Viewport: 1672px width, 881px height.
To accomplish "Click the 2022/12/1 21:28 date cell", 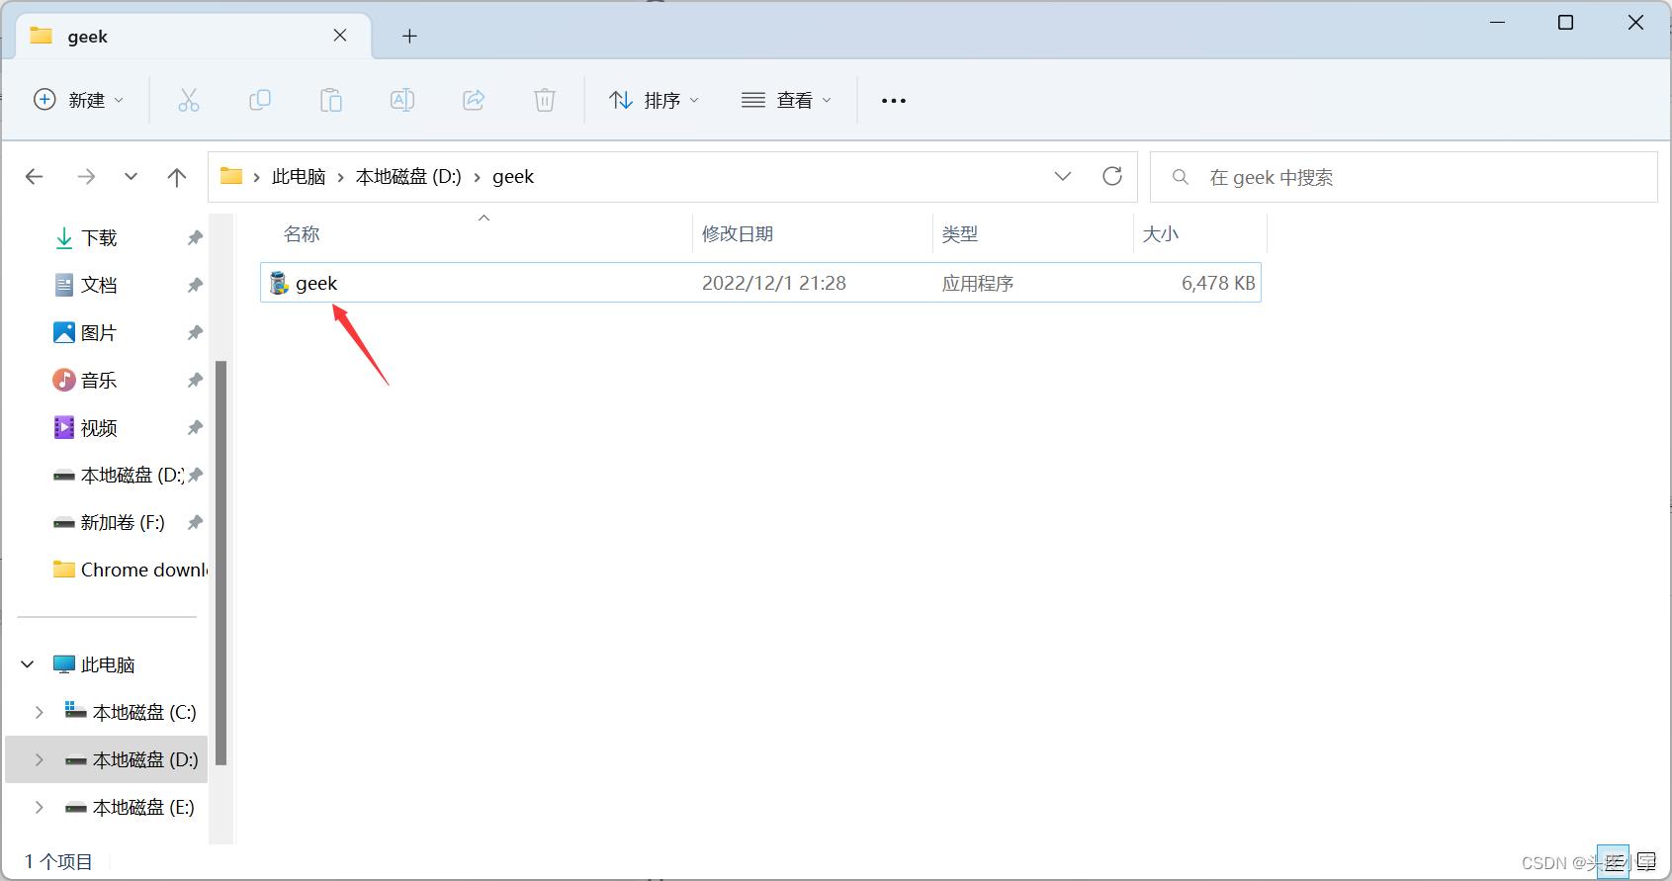I will (x=774, y=283).
